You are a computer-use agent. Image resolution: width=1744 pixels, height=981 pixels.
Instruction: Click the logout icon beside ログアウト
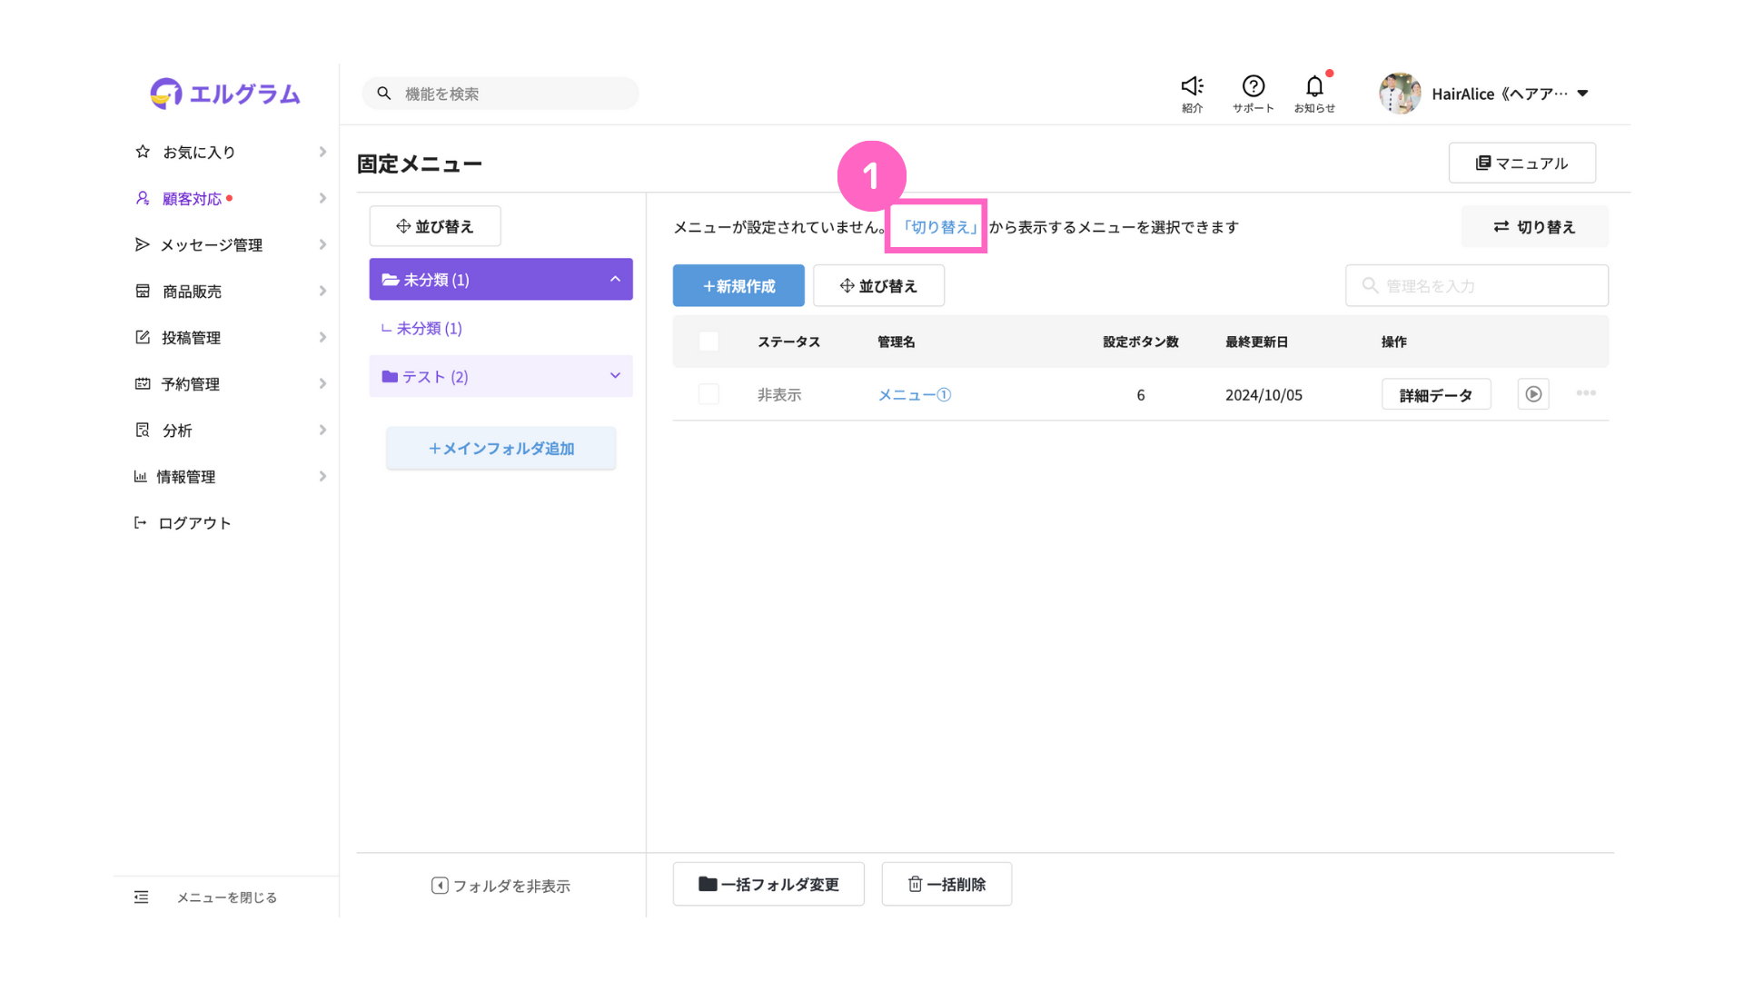[140, 522]
